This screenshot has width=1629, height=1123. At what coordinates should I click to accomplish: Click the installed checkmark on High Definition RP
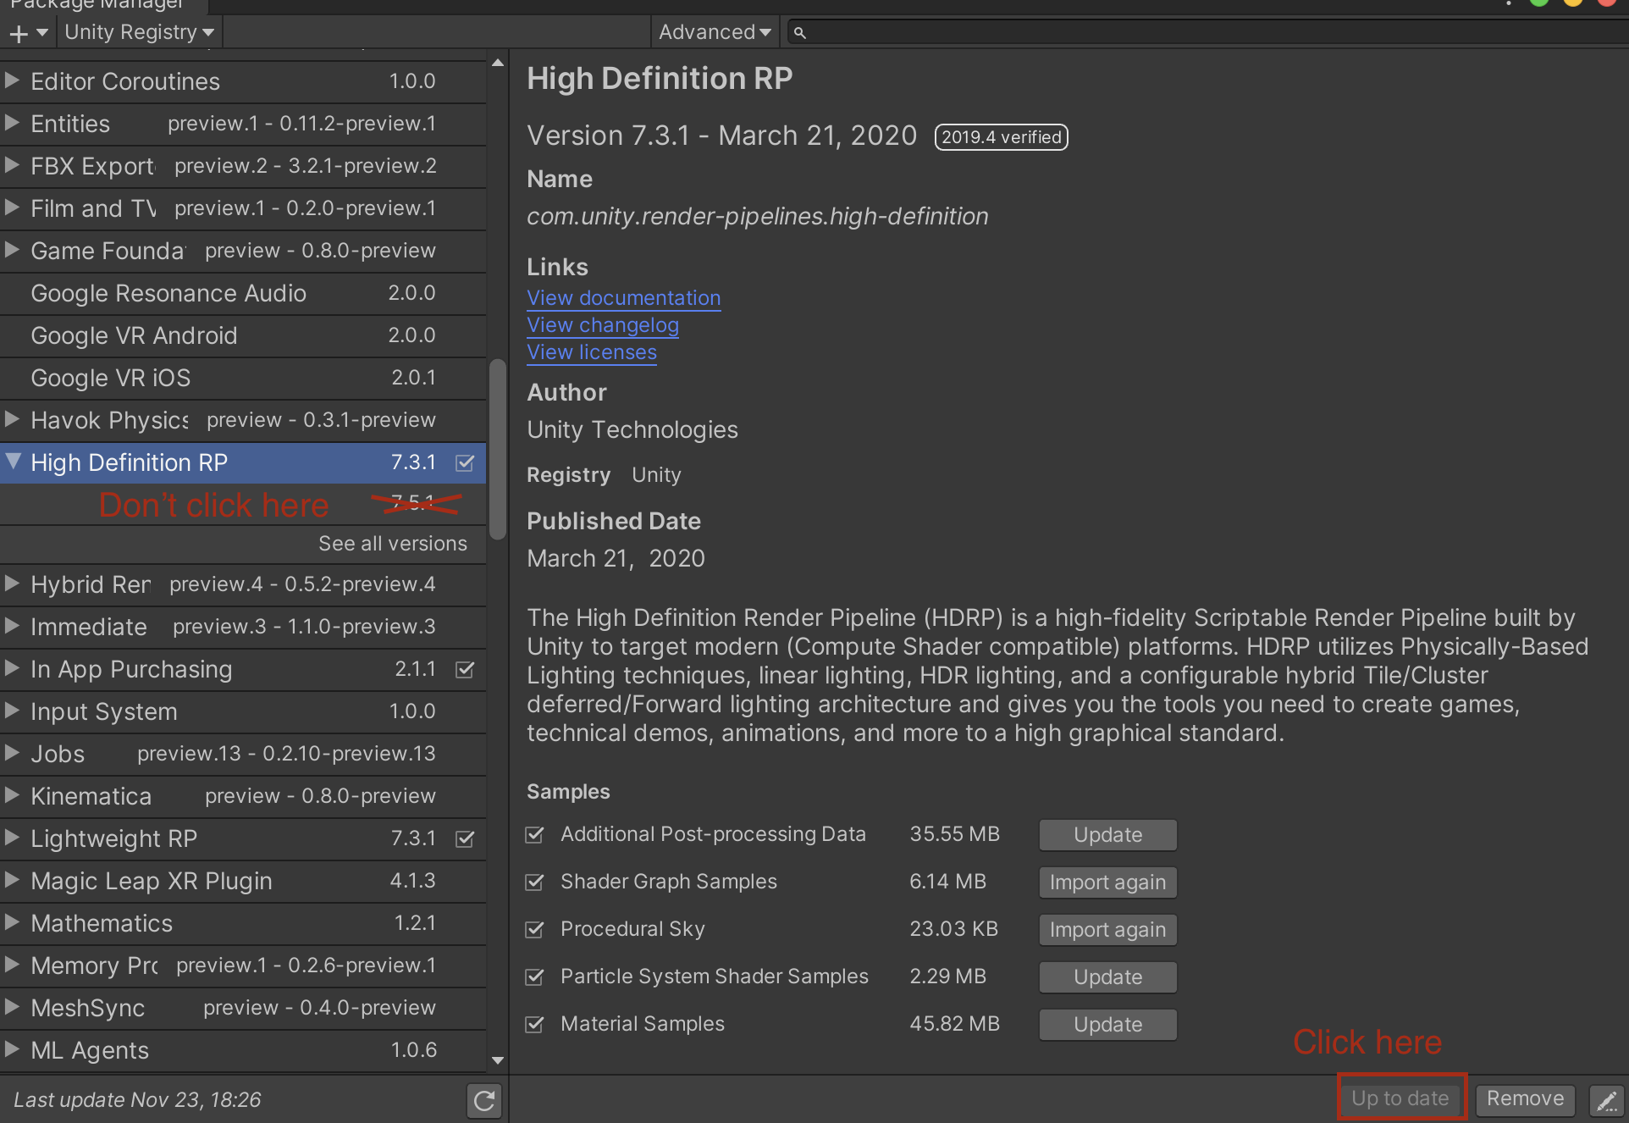point(465,462)
